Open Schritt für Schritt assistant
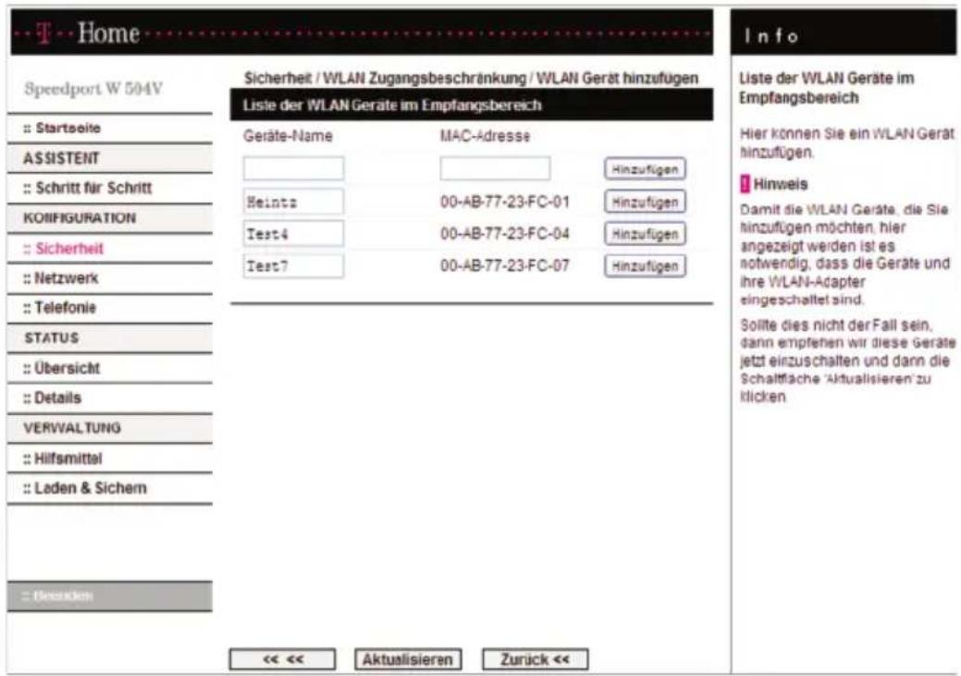 pyautogui.click(x=87, y=188)
